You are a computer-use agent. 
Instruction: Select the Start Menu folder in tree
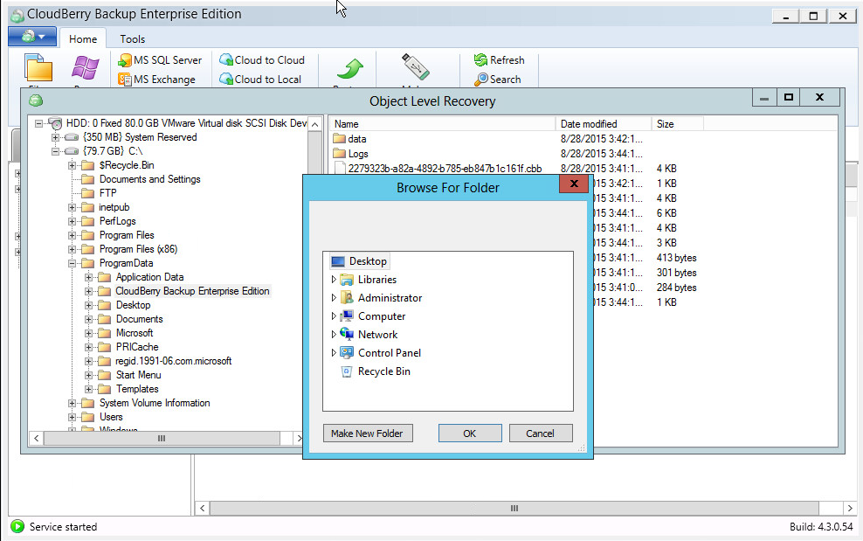click(138, 375)
